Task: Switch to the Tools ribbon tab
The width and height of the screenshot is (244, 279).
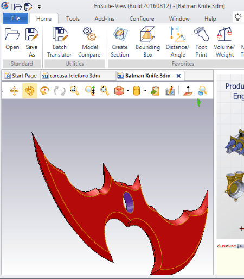Action: tap(73, 18)
